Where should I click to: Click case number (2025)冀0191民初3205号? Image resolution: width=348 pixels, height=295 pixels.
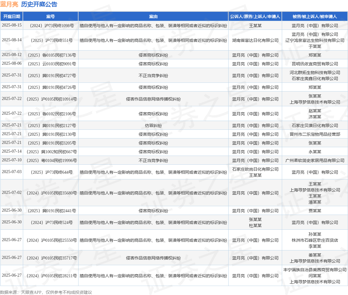pyautogui.click(x=50, y=143)
